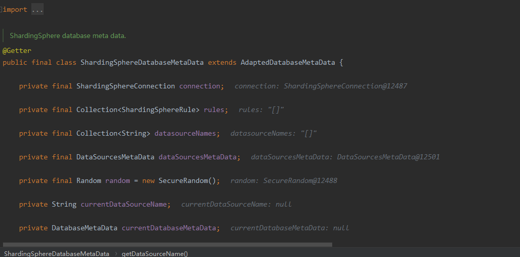Image resolution: width=520 pixels, height=257 pixels.
Task: Click the inline hint DataSourcesMetaData@12501
Action: tap(389, 157)
